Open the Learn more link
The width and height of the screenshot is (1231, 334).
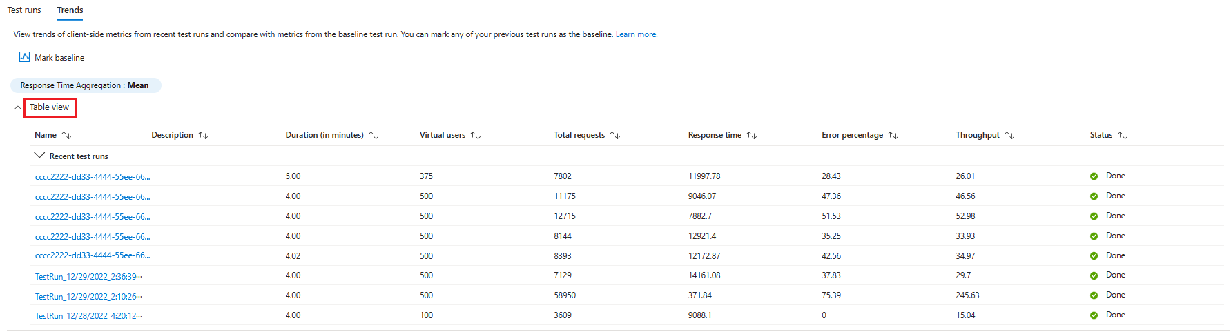pos(636,34)
